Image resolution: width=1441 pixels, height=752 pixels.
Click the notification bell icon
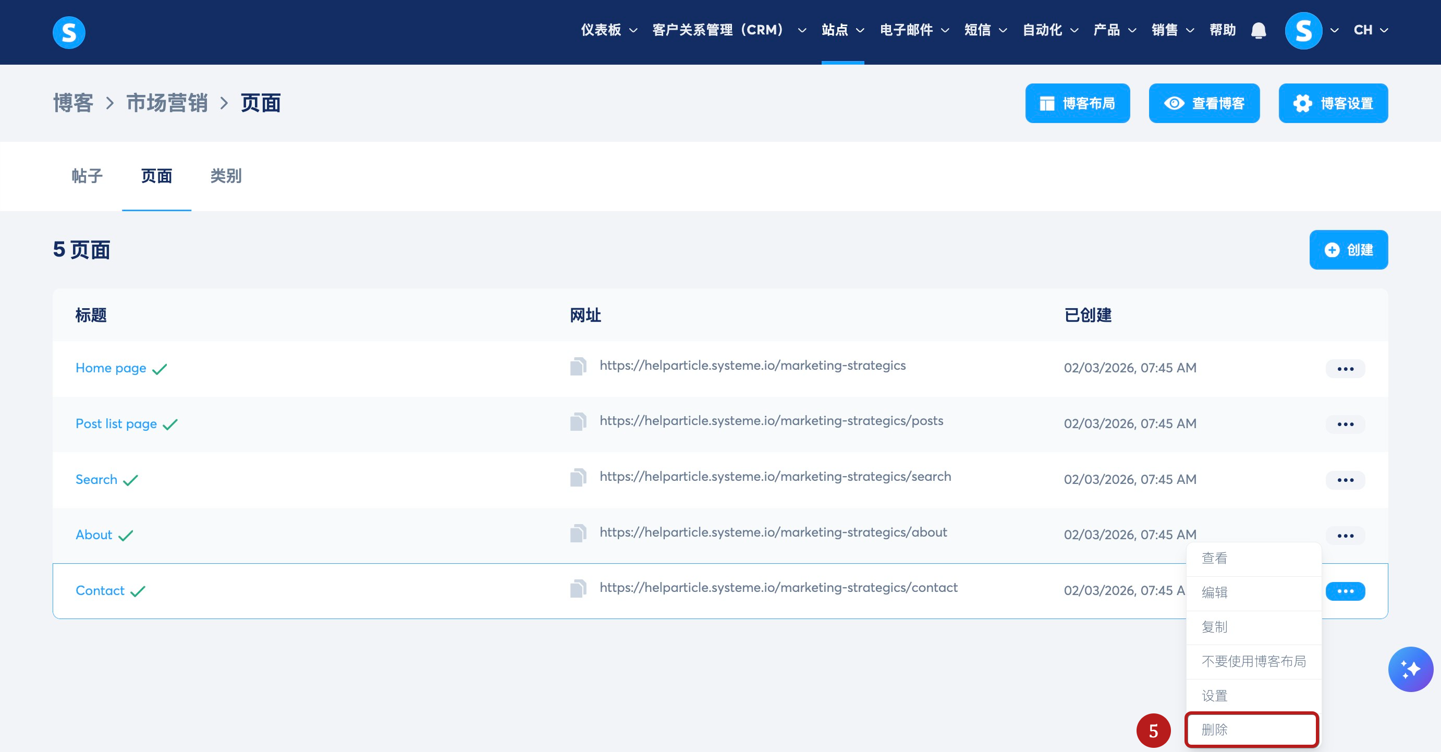pos(1258,30)
